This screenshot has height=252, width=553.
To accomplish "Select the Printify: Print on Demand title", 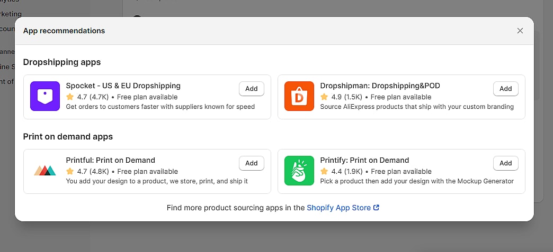I will pyautogui.click(x=364, y=160).
